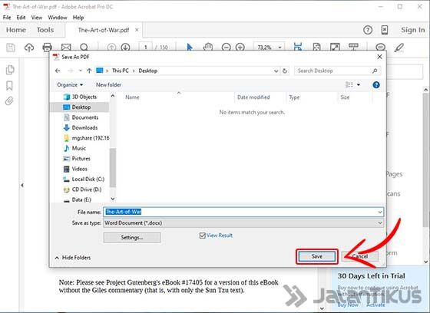This screenshot has width=430, height=313.
Task: Click the Search Desktop field
Action: click(337, 71)
